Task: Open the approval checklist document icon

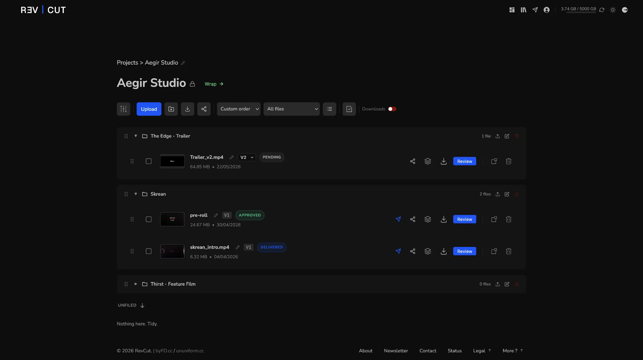Action: [349, 109]
